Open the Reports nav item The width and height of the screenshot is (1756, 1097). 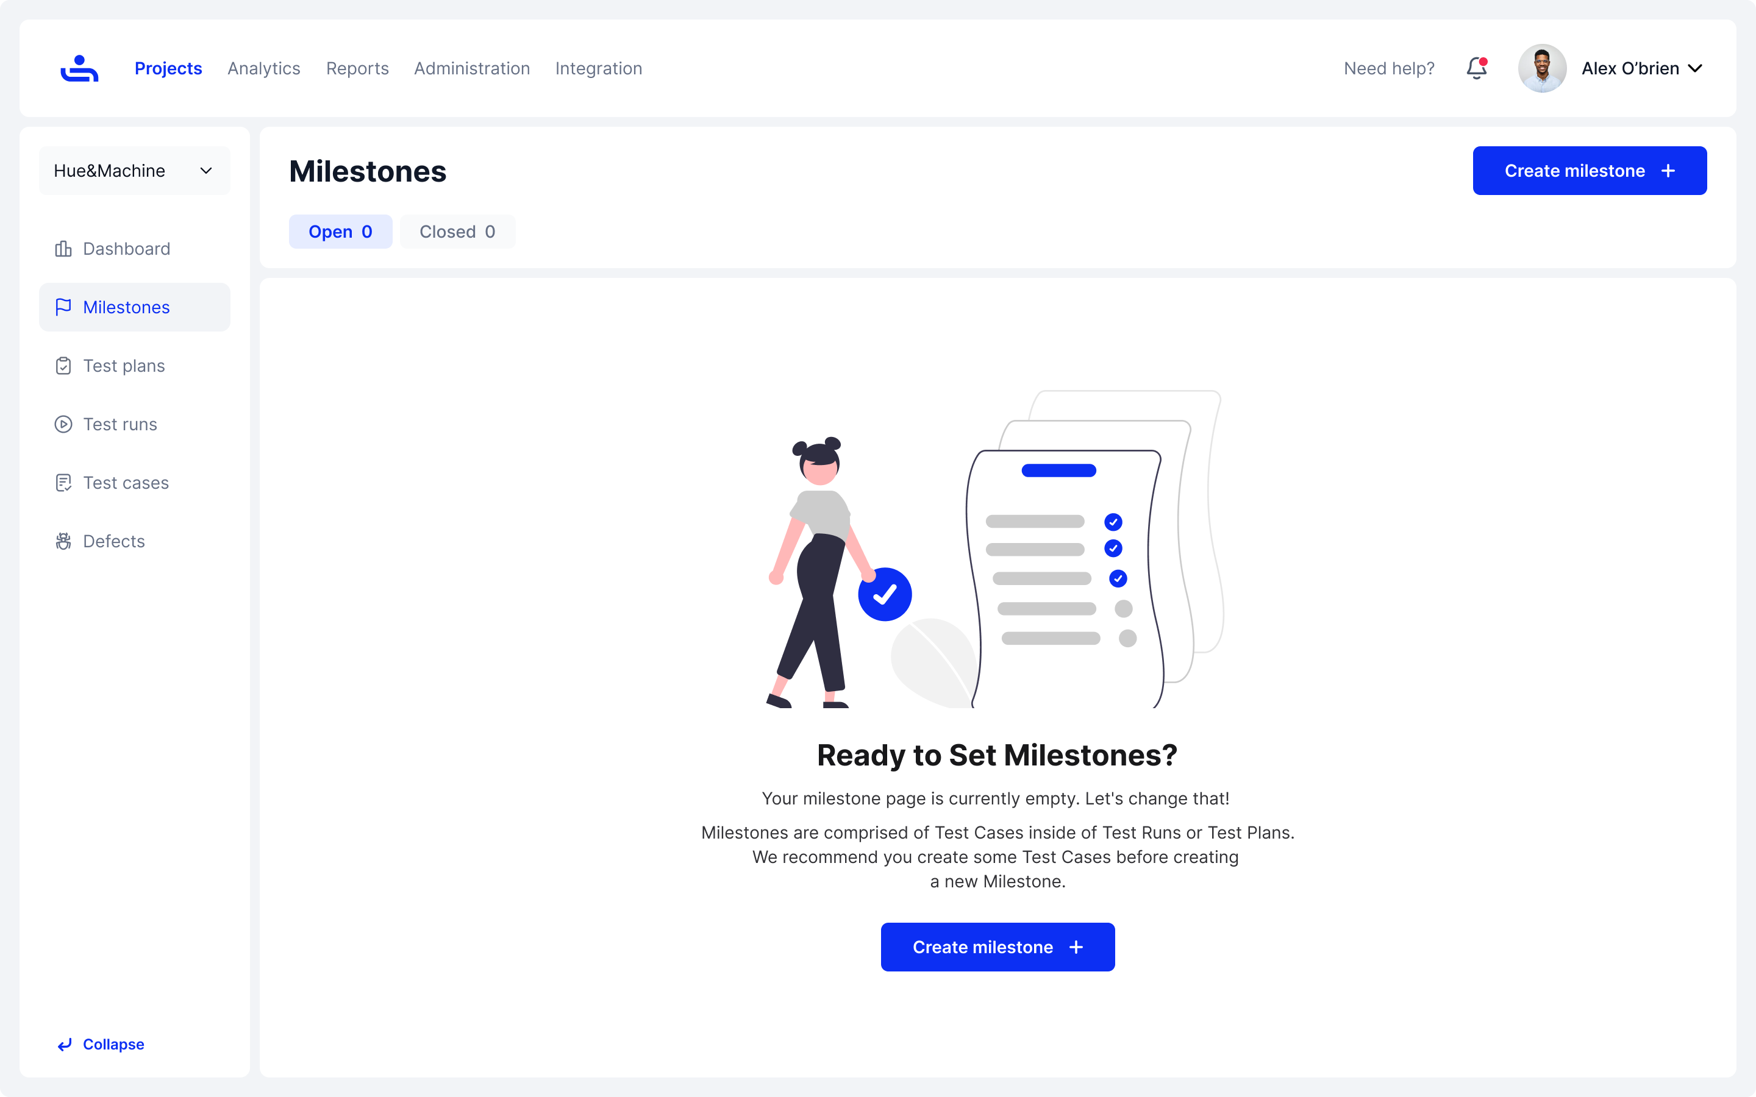pos(358,68)
